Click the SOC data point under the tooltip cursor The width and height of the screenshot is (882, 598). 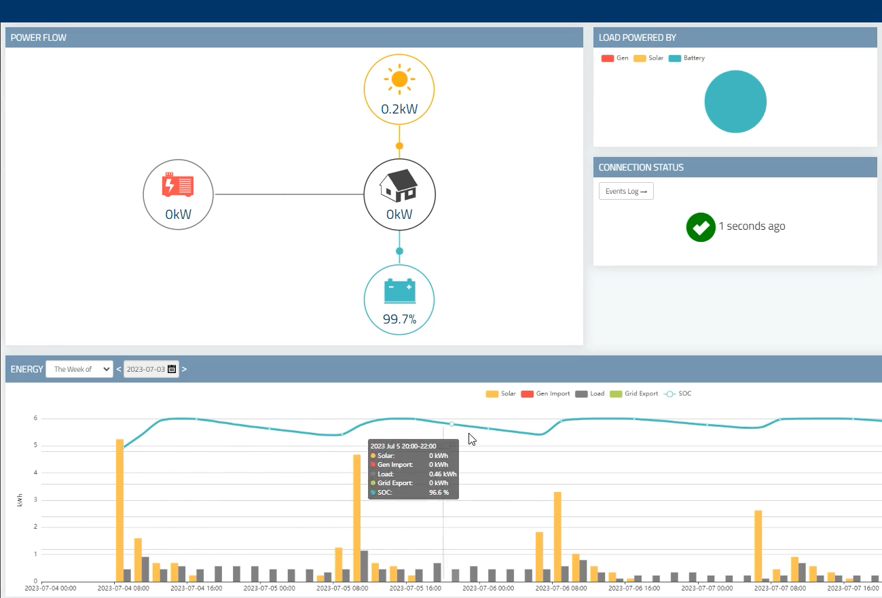pyautogui.click(x=452, y=424)
